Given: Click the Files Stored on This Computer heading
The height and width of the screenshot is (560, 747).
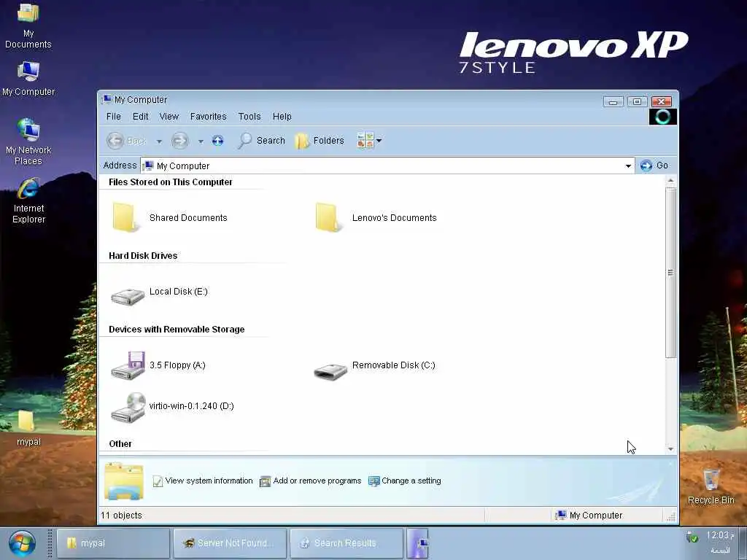Looking at the screenshot, I should (170, 182).
